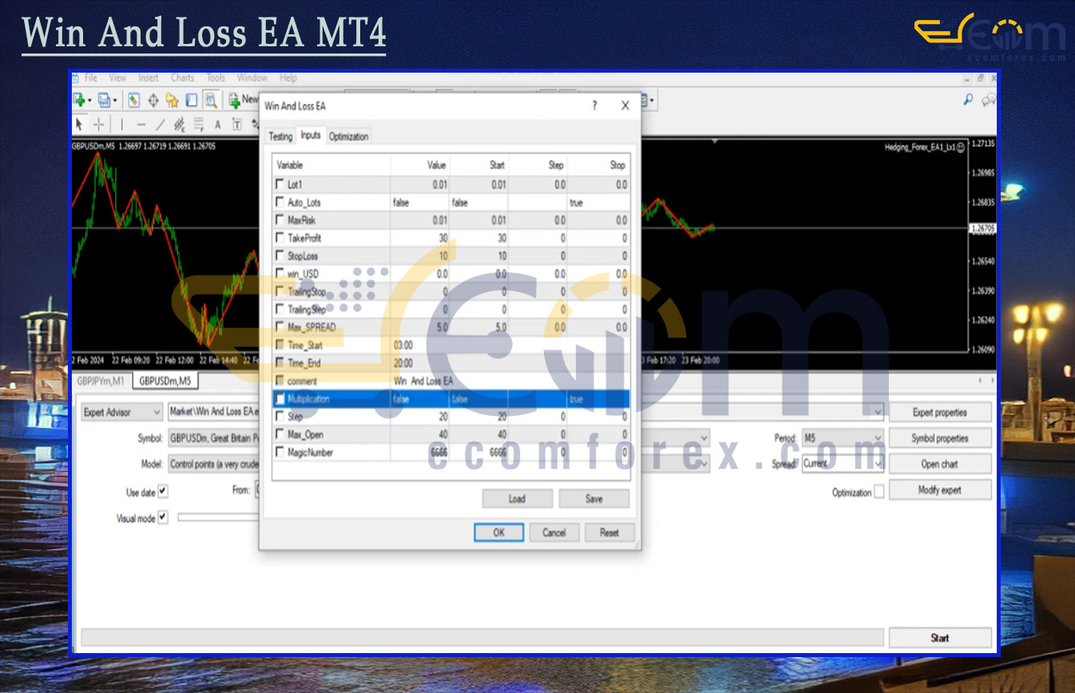Click the New Chart toolbar icon
This screenshot has width=1075, height=693.
point(80,100)
